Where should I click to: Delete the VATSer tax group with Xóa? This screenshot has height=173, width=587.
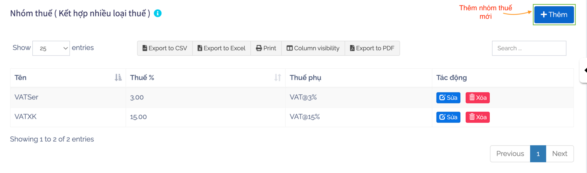click(477, 98)
